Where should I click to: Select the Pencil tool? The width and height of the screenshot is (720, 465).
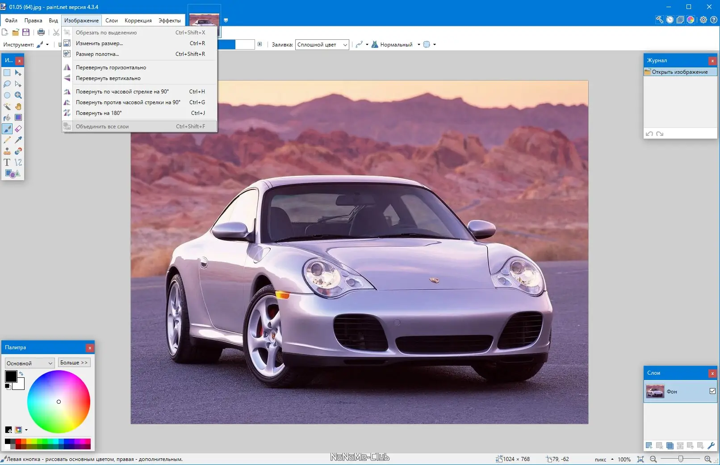click(x=7, y=140)
